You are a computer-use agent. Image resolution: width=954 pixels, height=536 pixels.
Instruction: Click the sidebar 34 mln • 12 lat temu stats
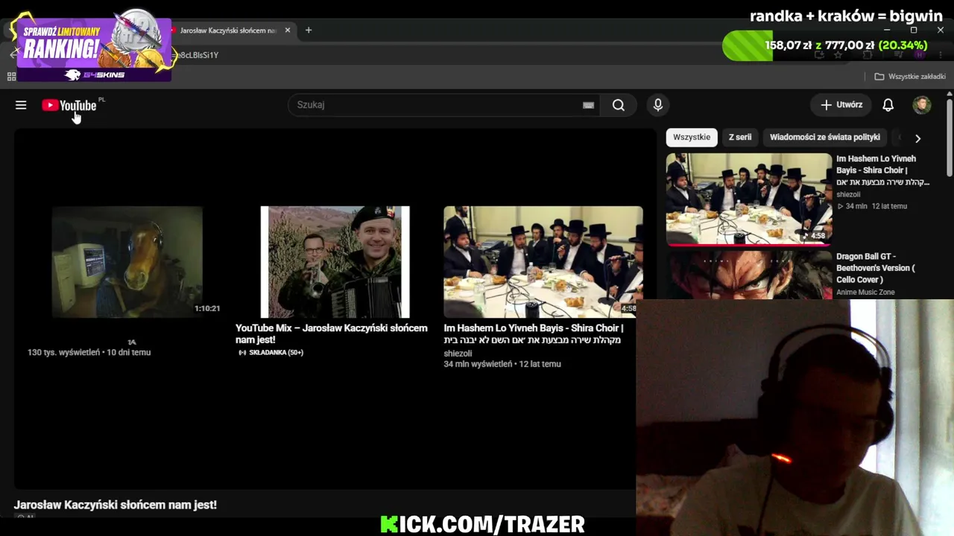[872, 206]
